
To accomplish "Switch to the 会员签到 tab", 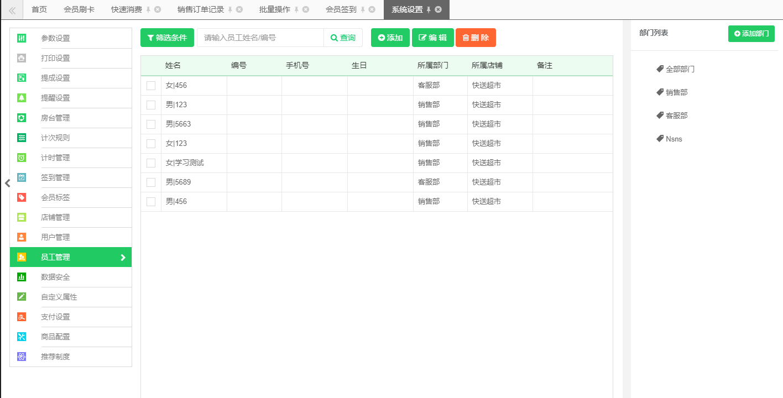I will pos(341,9).
